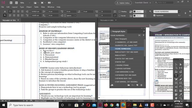Open the zoom level 75% dropdown

[29, 3]
